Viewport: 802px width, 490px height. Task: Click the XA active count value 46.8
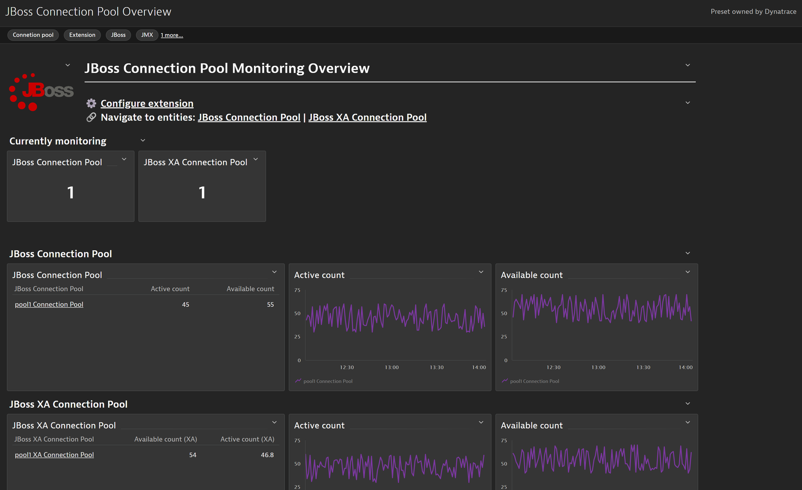click(267, 455)
